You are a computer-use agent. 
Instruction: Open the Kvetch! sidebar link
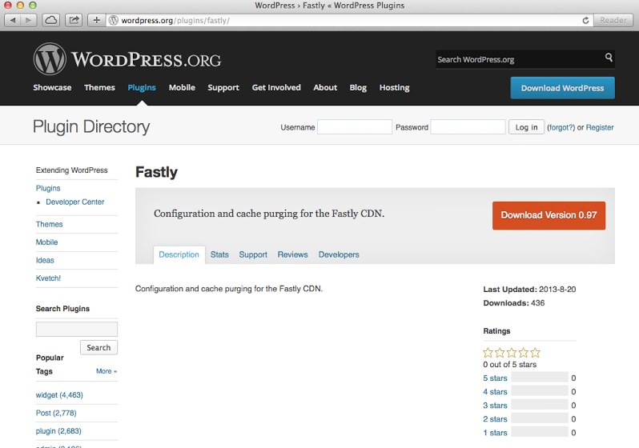pos(48,278)
